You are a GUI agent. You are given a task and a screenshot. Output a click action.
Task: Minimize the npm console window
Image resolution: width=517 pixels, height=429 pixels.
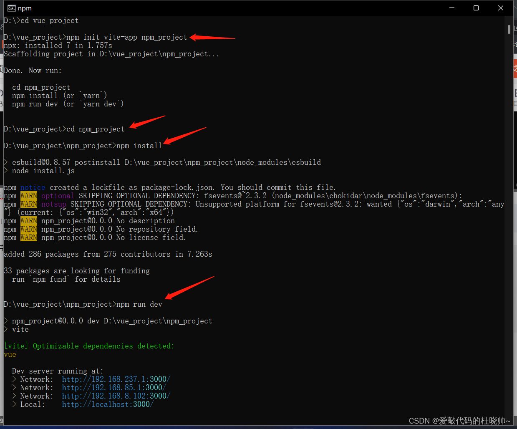(452, 8)
